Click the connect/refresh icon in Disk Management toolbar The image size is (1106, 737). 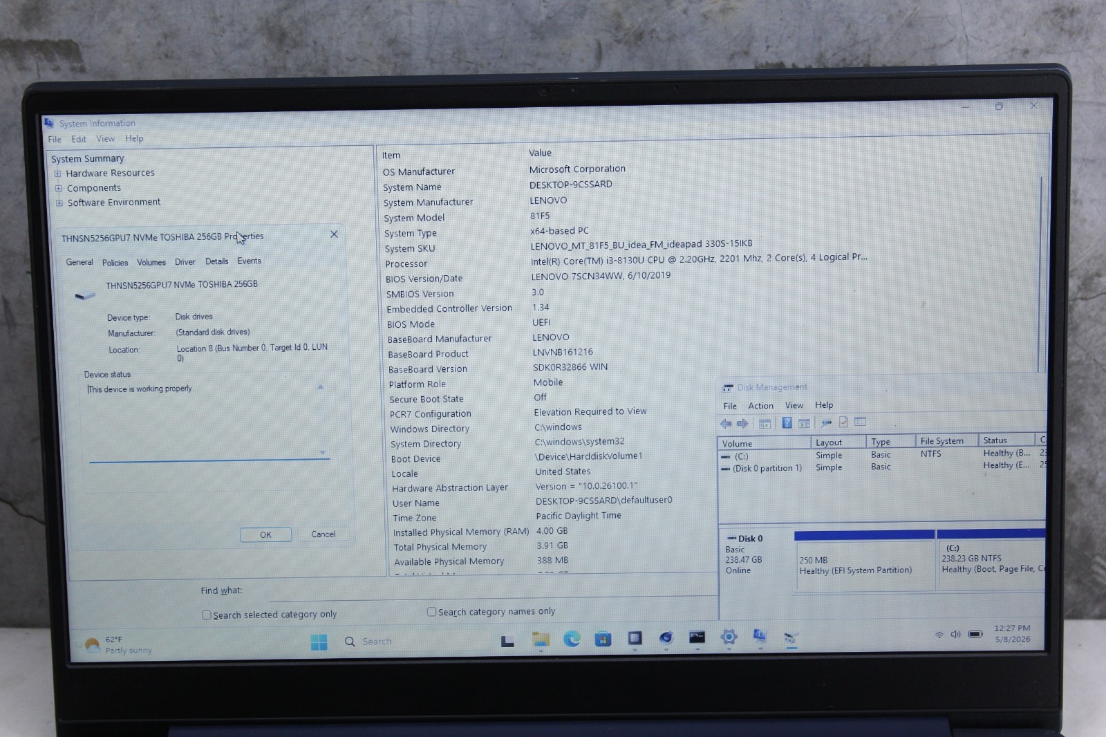click(826, 422)
